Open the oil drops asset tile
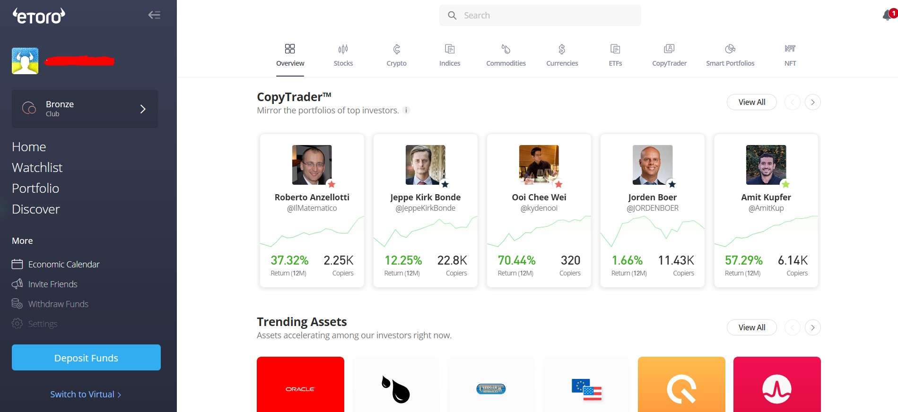Screen dimensions: 898x412 pos(396,384)
